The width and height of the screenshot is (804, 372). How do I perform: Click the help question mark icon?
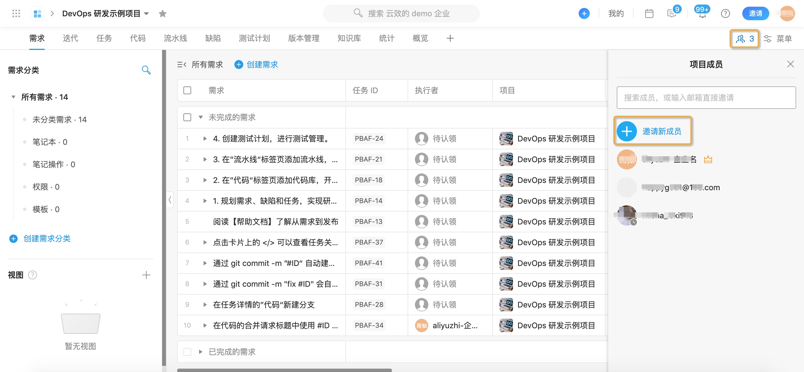click(x=724, y=14)
